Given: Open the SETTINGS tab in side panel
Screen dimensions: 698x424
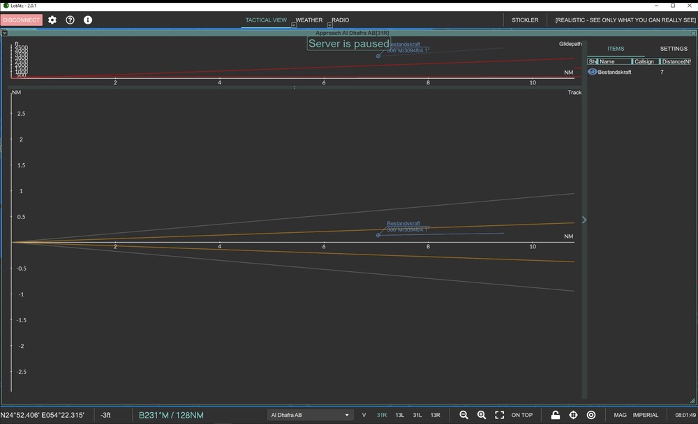Looking at the screenshot, I should [x=674, y=49].
